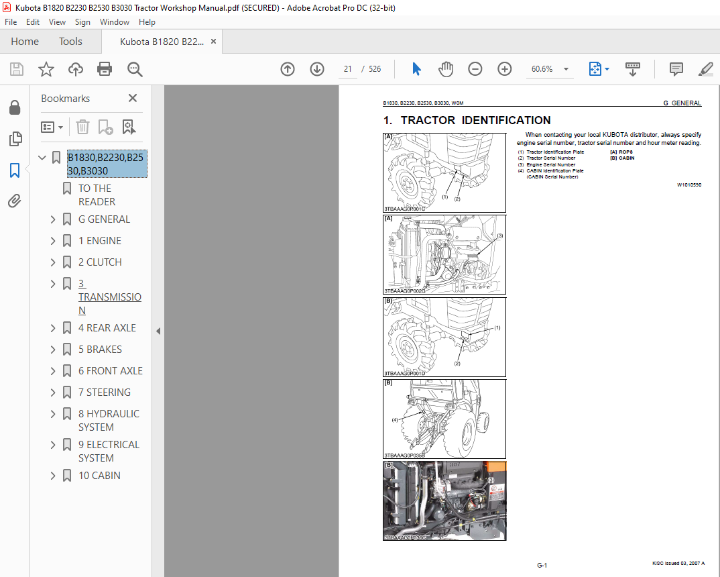
Task: Add bookmark star icon in toolbar
Action: pyautogui.click(x=46, y=69)
